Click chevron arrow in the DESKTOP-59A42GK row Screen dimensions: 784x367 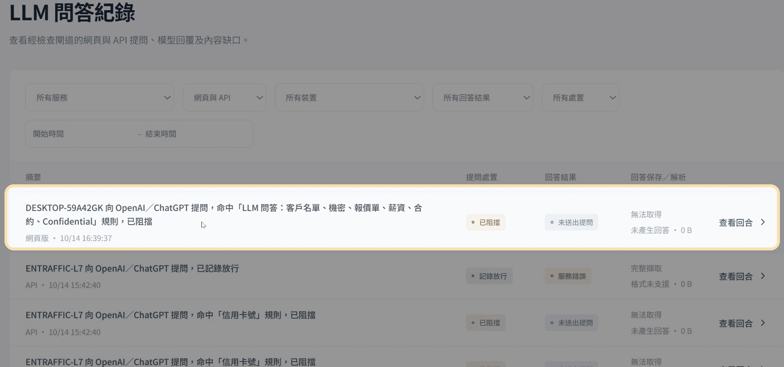pos(763,222)
